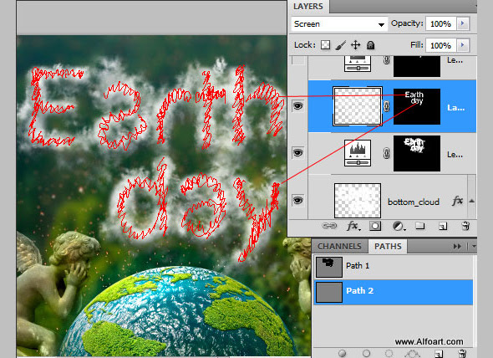Click the bottom_cloud layer thumbnail
The width and height of the screenshot is (493, 358).
coord(358,201)
